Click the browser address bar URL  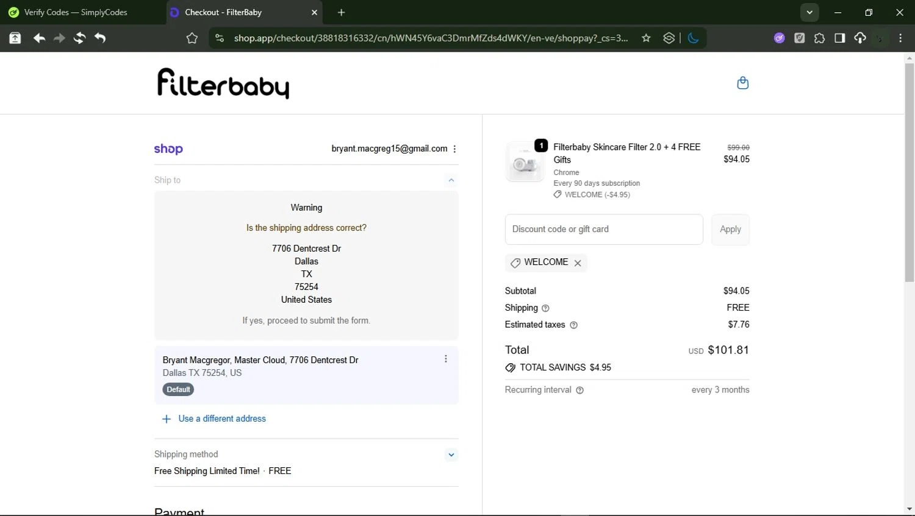pyautogui.click(x=431, y=38)
